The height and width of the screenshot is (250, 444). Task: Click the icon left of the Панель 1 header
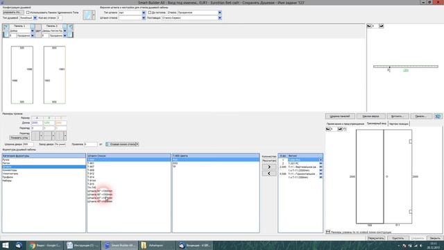point(6,26)
